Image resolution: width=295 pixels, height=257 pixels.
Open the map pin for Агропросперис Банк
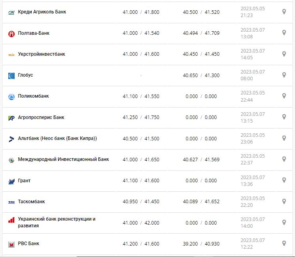(x=284, y=117)
